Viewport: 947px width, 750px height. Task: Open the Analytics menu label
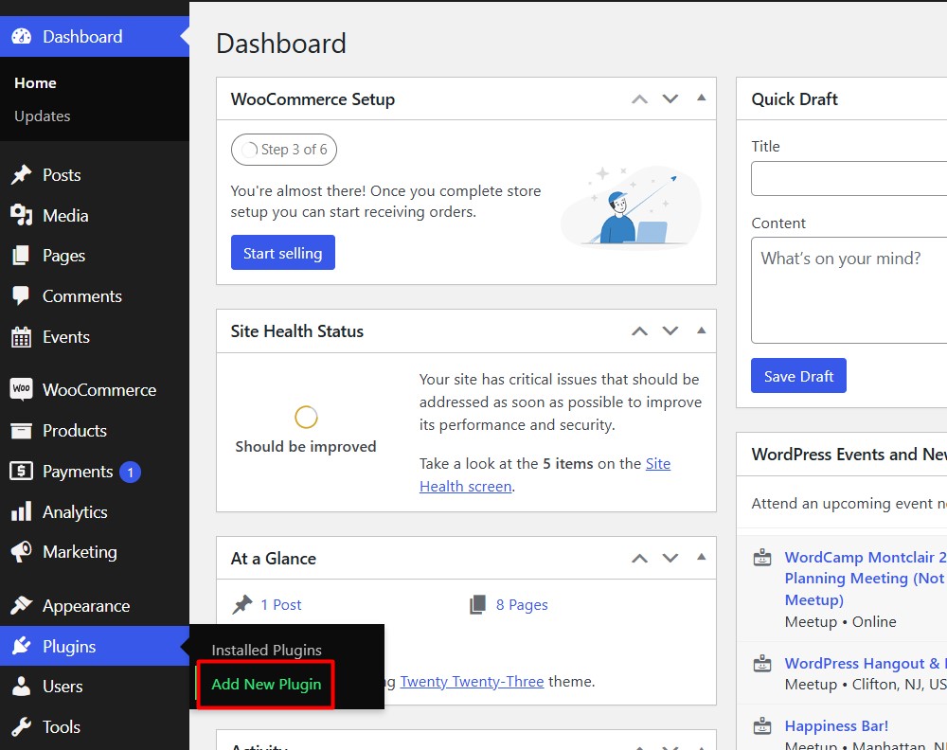point(75,512)
